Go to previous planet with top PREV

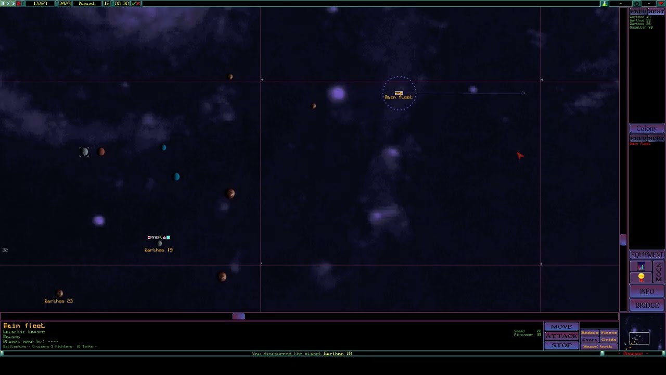[x=638, y=11]
